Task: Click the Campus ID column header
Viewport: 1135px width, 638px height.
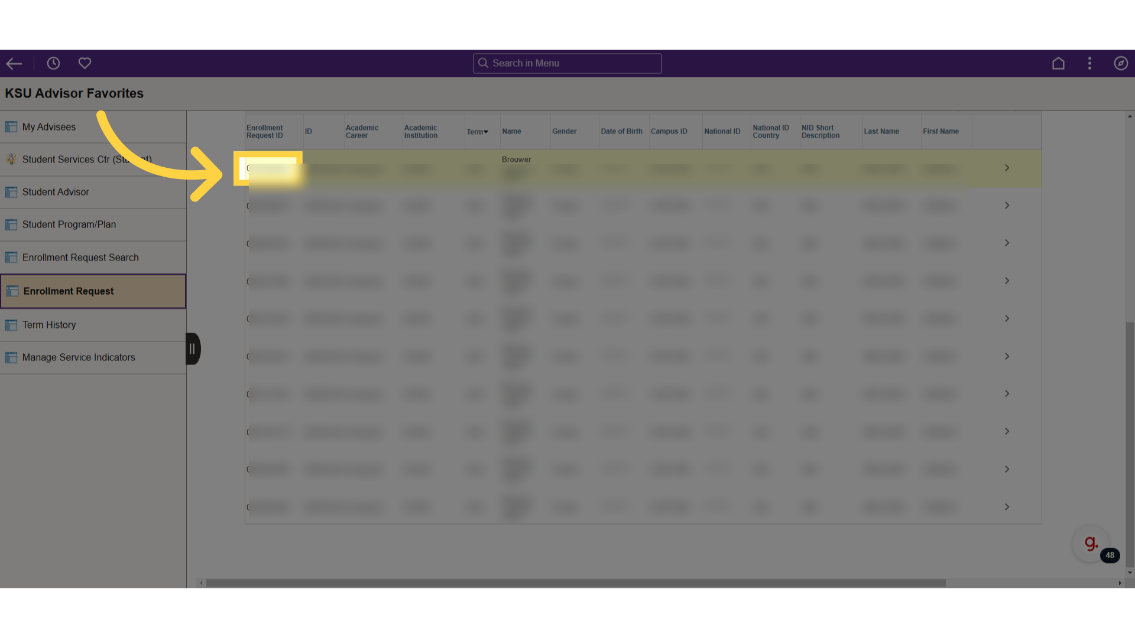Action: 669,131
